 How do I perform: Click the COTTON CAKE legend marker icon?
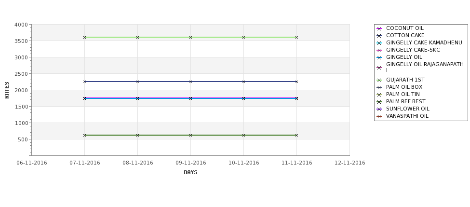379,36
